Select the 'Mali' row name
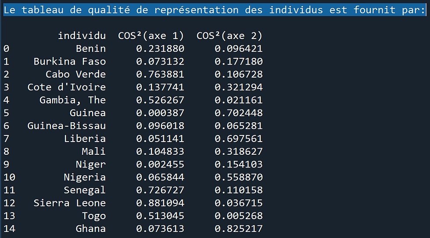The height and width of the screenshot is (238, 430). tap(93, 152)
